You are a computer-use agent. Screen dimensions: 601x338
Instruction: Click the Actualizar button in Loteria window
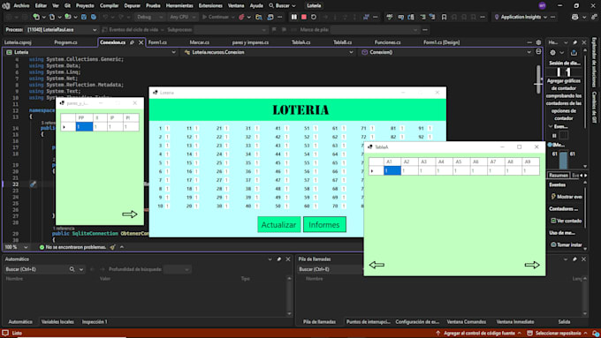(x=278, y=225)
